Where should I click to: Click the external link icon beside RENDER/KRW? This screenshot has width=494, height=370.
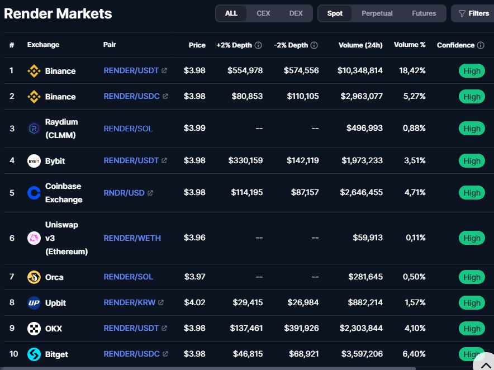(161, 302)
